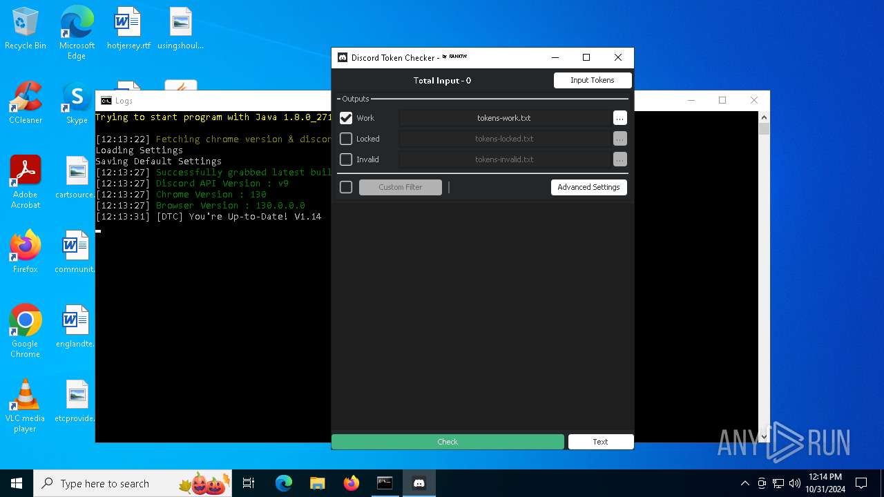Click the tokens-locked.txt path field
This screenshot has width=884, height=497.
[x=504, y=139]
